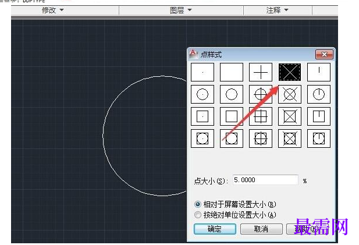Select the blank (no symbol) point style
The height and width of the screenshot is (245, 359).
click(232, 72)
